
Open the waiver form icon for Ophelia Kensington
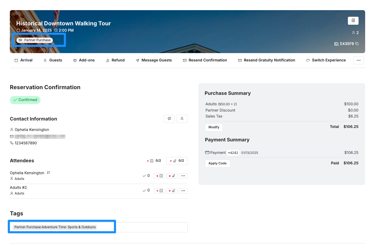(159, 176)
